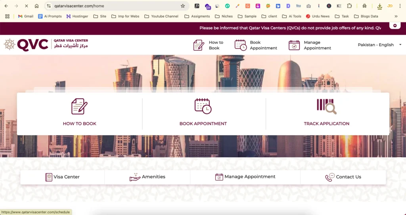The width and height of the screenshot is (406, 215).
Task: Click the Amenities hand icon
Action: [x=135, y=177]
